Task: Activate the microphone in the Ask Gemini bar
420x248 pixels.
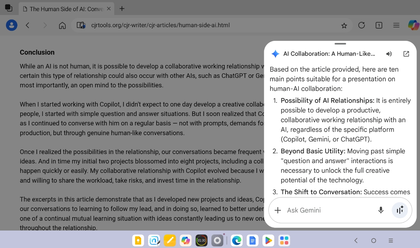Action: pos(381,210)
